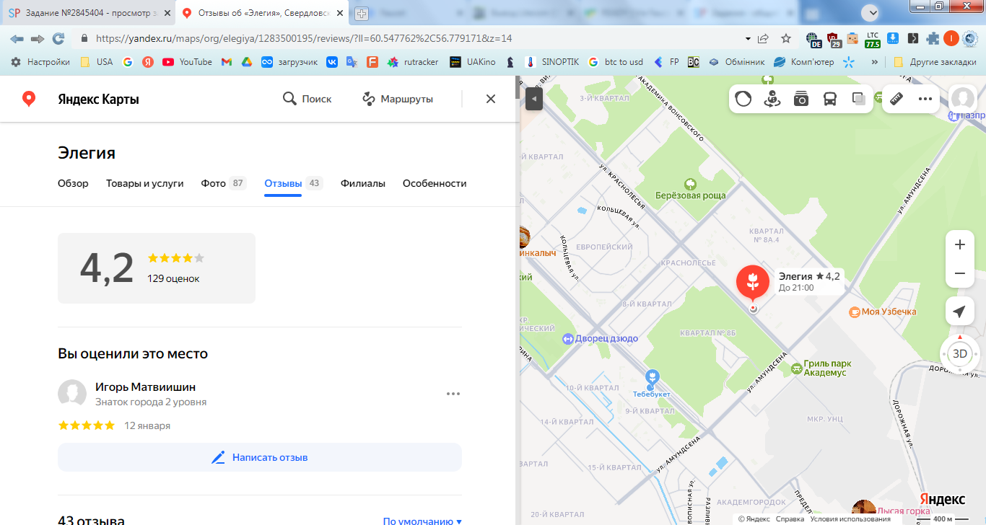Show public transport on the map

830,100
